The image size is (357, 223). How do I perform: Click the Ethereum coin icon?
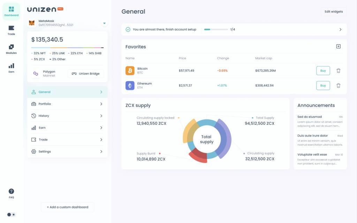click(130, 86)
